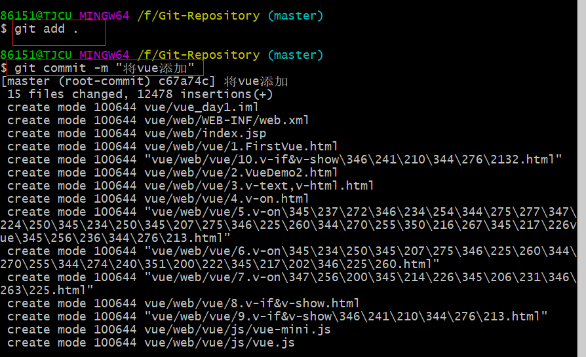
Task: Select the vue-mini.js file entry
Action: click(x=237, y=330)
